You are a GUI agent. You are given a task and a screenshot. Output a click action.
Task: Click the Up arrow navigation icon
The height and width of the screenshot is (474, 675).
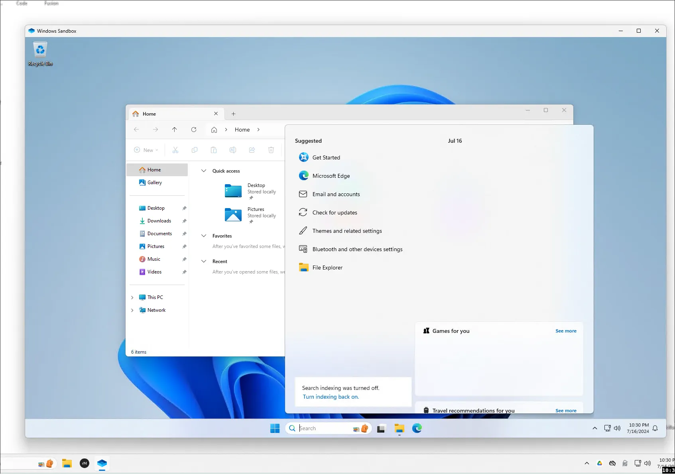pyautogui.click(x=175, y=130)
